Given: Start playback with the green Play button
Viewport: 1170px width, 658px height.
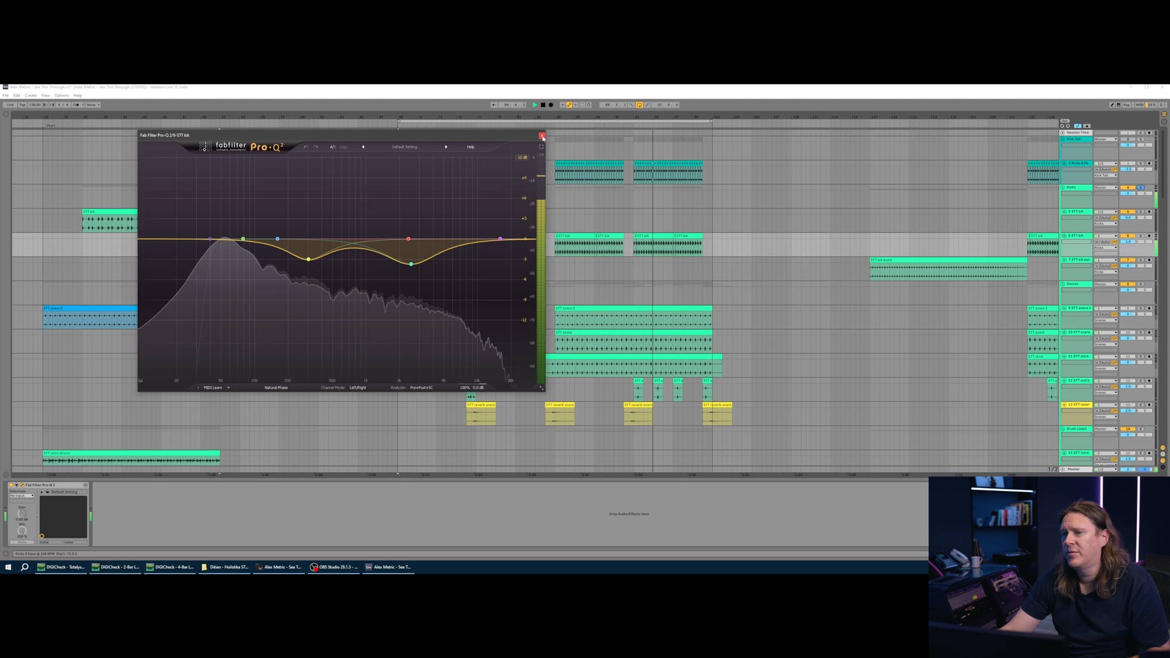Looking at the screenshot, I should click(x=535, y=105).
